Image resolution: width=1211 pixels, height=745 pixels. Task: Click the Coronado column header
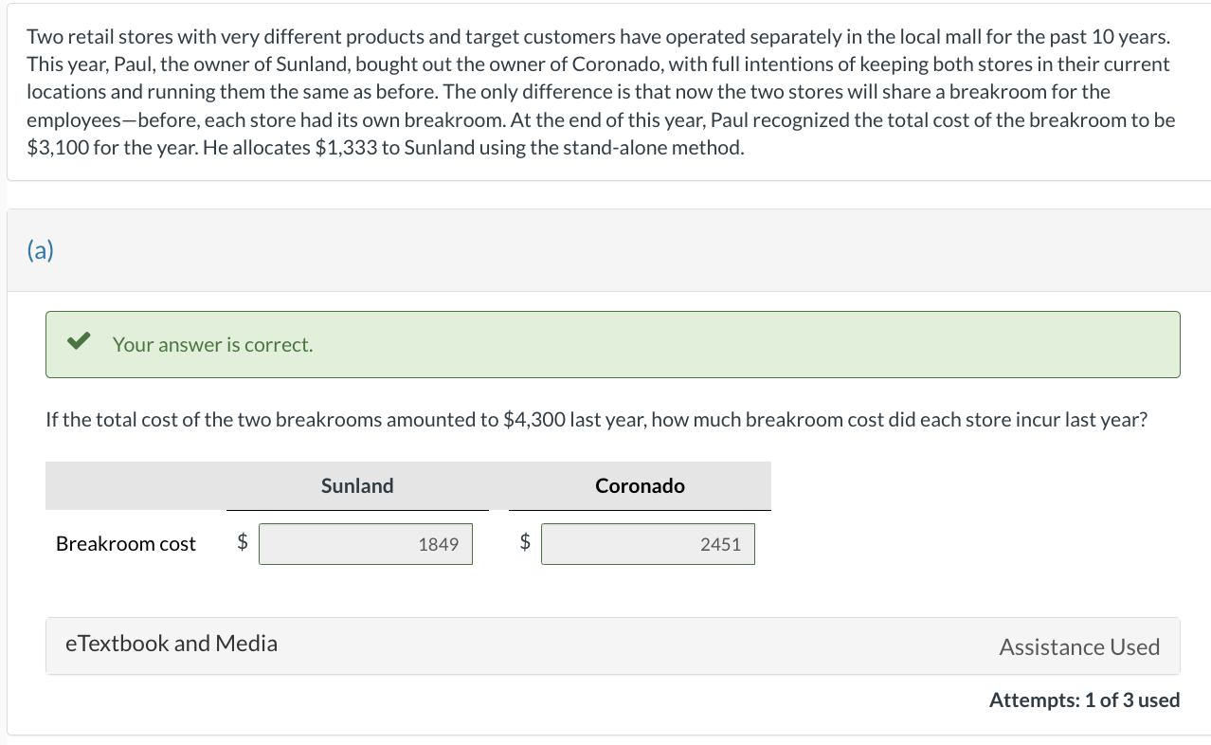click(640, 486)
